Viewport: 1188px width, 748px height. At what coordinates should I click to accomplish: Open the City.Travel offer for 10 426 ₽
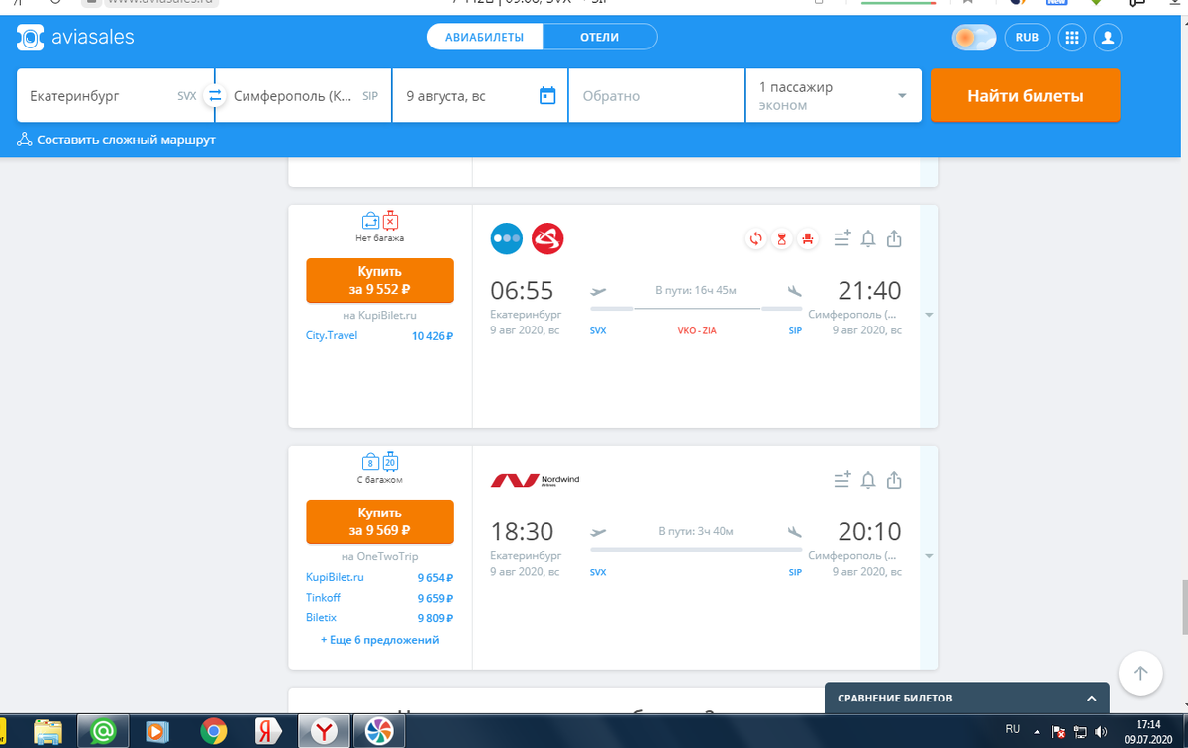click(x=380, y=336)
